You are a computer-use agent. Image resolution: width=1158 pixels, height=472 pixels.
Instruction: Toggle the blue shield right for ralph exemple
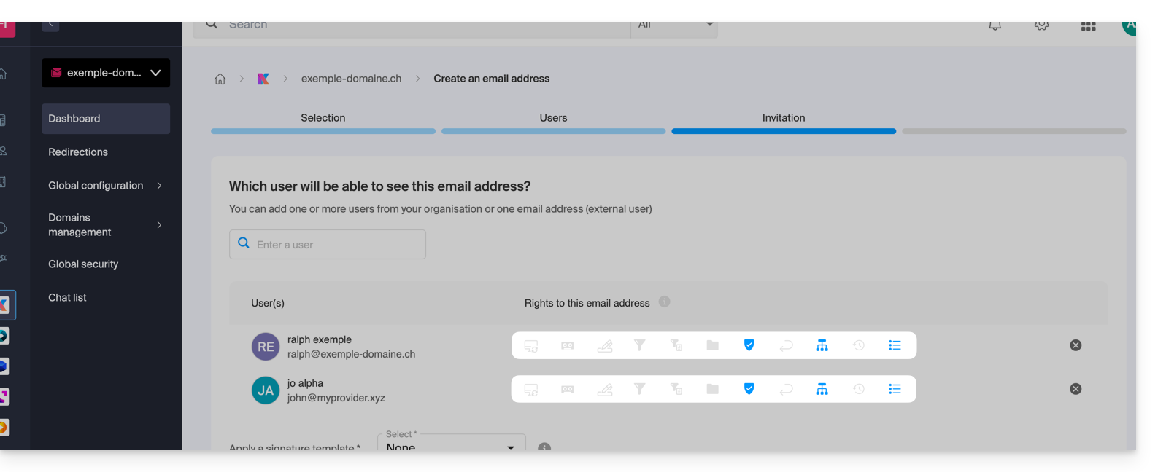coord(749,345)
